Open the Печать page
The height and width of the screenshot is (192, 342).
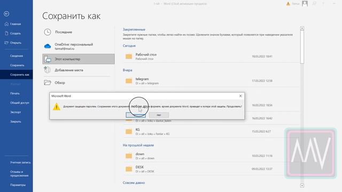coord(15,93)
